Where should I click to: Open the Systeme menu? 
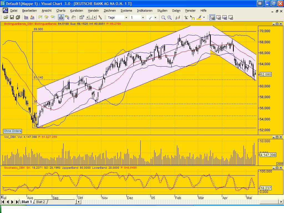tap(126, 11)
